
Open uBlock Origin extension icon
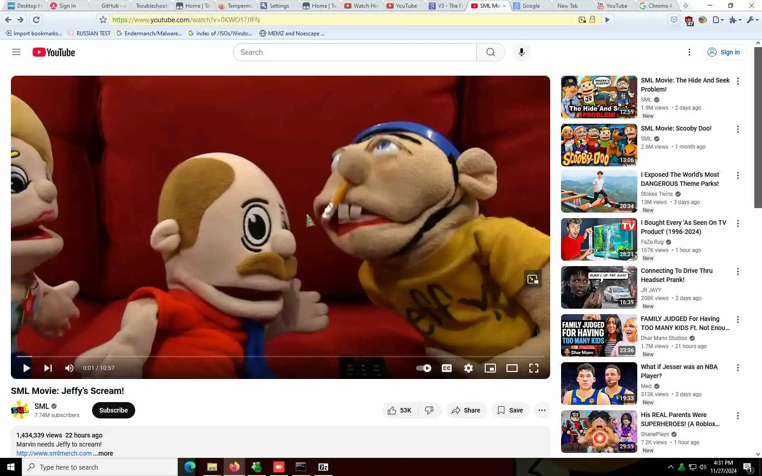(689, 20)
